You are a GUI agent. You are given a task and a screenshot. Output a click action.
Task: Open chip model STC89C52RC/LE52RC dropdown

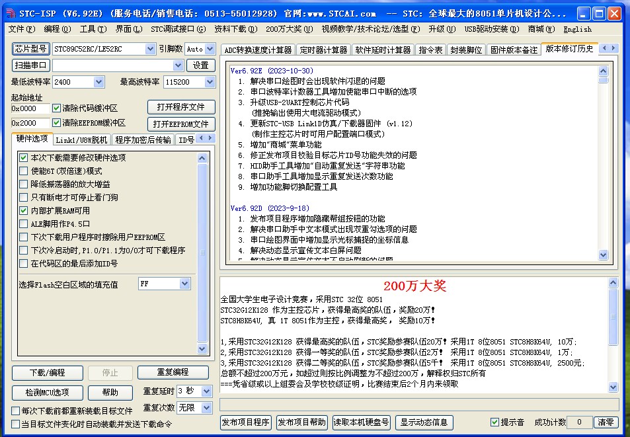coord(150,49)
